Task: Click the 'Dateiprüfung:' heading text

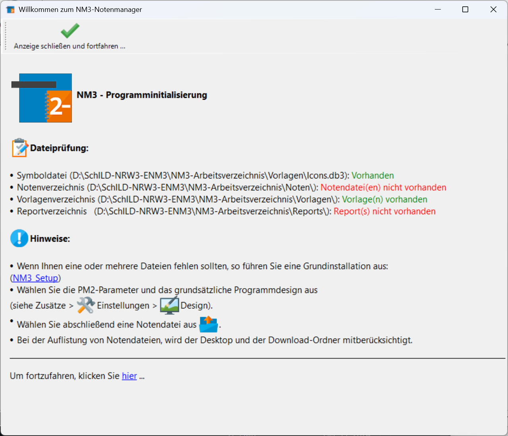Action: click(x=59, y=148)
